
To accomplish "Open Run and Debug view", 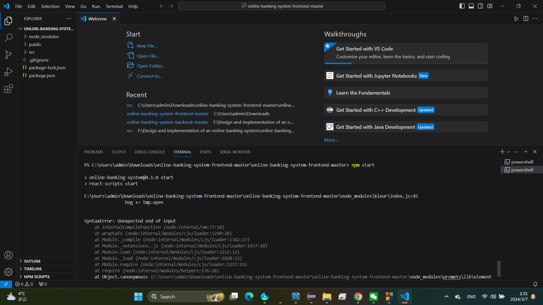I will coord(8,72).
